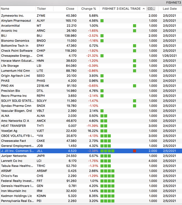This screenshot has height=205, width=182.
Task: Select ARSMF ticker cell
Action: (42, 171)
